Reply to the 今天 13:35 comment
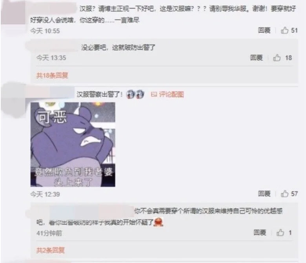The height and width of the screenshot is (263, 306). [257, 58]
